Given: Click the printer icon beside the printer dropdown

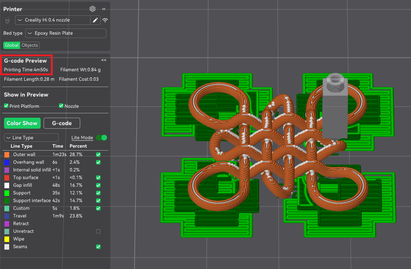Looking at the screenshot, I should (x=7, y=20).
